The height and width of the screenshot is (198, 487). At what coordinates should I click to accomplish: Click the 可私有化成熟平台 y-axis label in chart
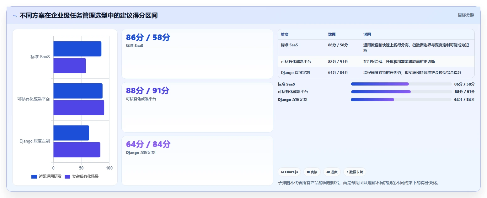[34, 99]
